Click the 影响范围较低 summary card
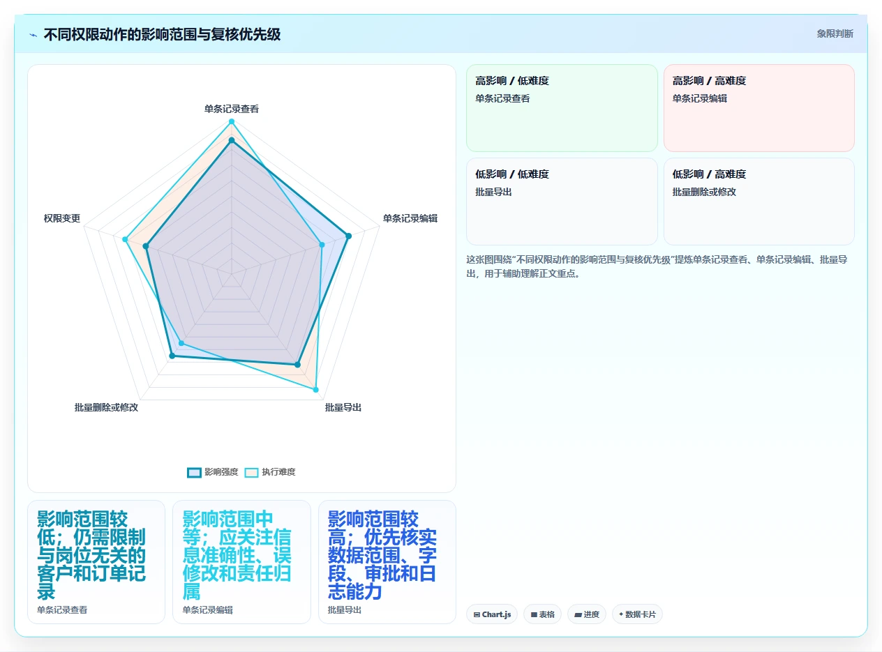The height and width of the screenshot is (652, 882). (x=96, y=562)
